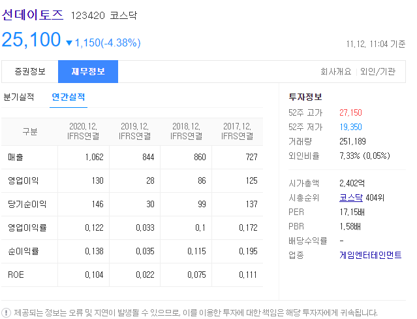The width and height of the screenshot is (417, 319).
Task: Click the 2019 매출 value 844
Action: point(148,158)
